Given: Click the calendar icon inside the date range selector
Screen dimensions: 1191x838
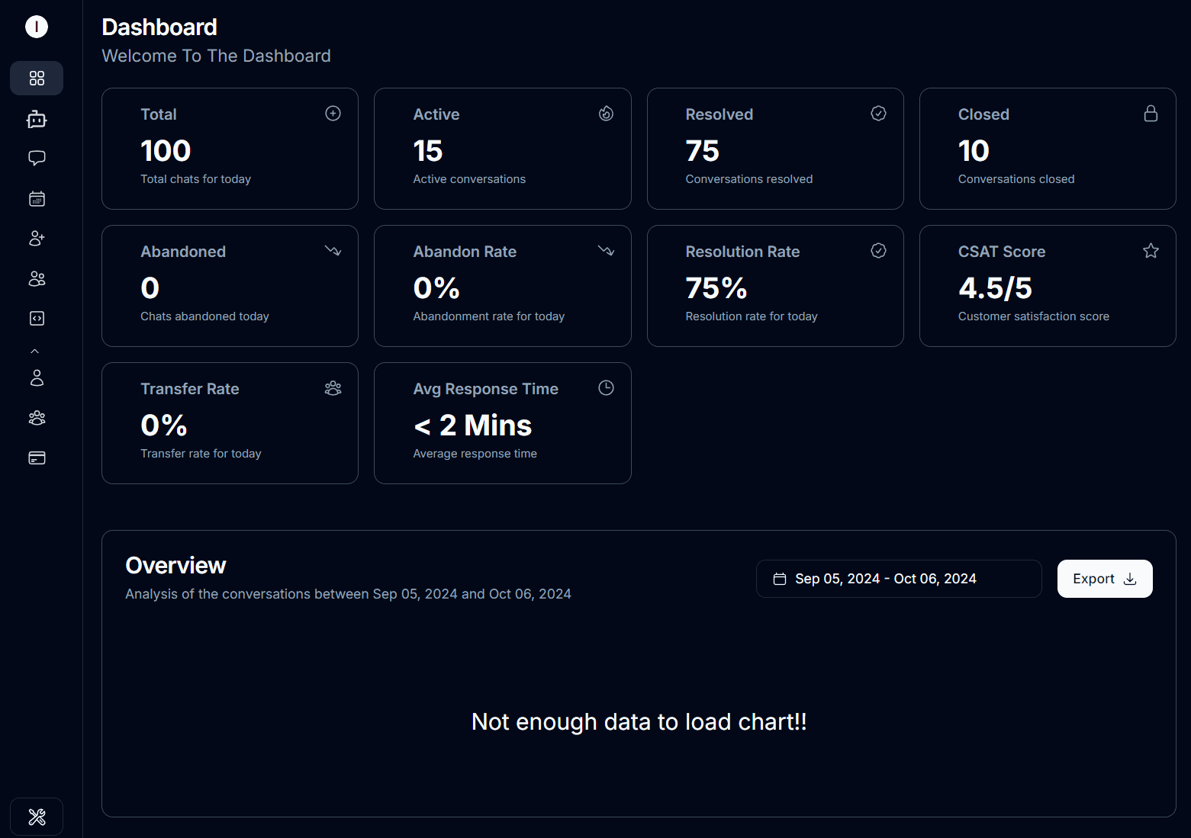Looking at the screenshot, I should click(780, 578).
